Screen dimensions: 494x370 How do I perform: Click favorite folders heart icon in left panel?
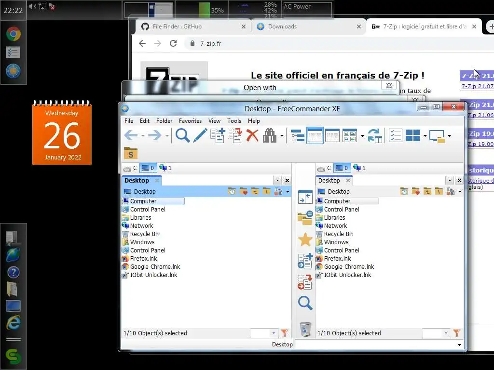pyautogui.click(x=243, y=191)
